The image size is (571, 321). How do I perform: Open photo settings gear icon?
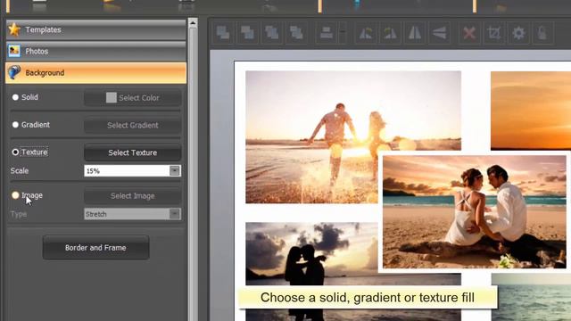(518, 33)
